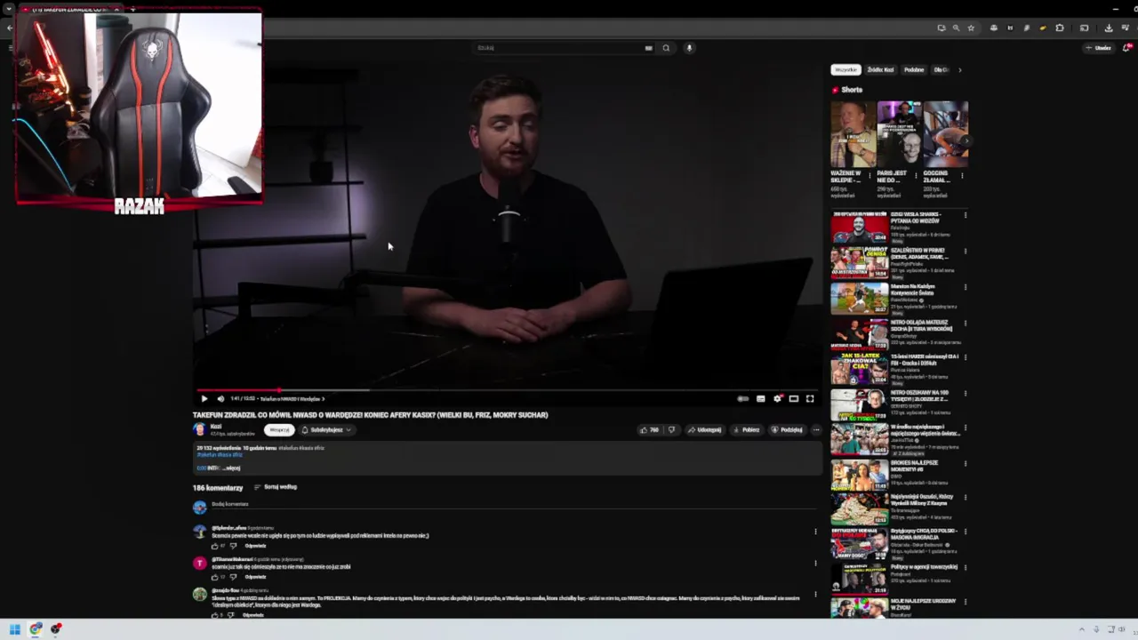This screenshot has width=1138, height=640.
Task: Open the YouTube notifications bell
Action: pos(1126,48)
